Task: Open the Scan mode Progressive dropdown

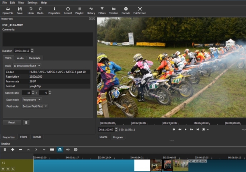Action: coord(32,100)
